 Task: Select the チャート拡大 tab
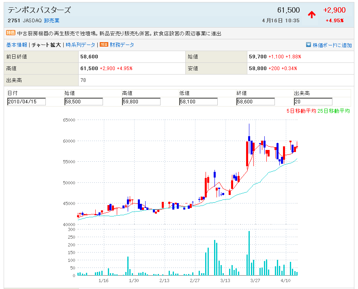(46, 45)
